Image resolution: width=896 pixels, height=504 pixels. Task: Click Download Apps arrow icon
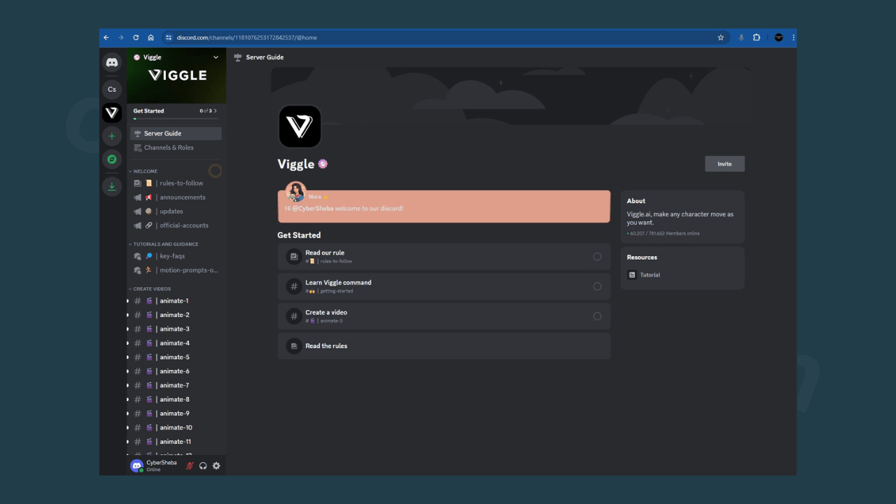pyautogui.click(x=112, y=186)
